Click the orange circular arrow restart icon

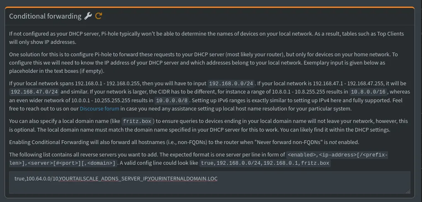click(99, 16)
